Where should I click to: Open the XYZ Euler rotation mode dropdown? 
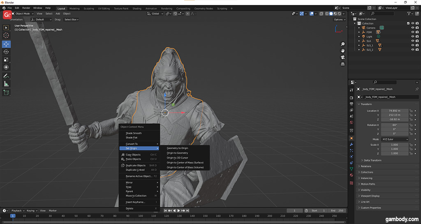tap(395, 139)
